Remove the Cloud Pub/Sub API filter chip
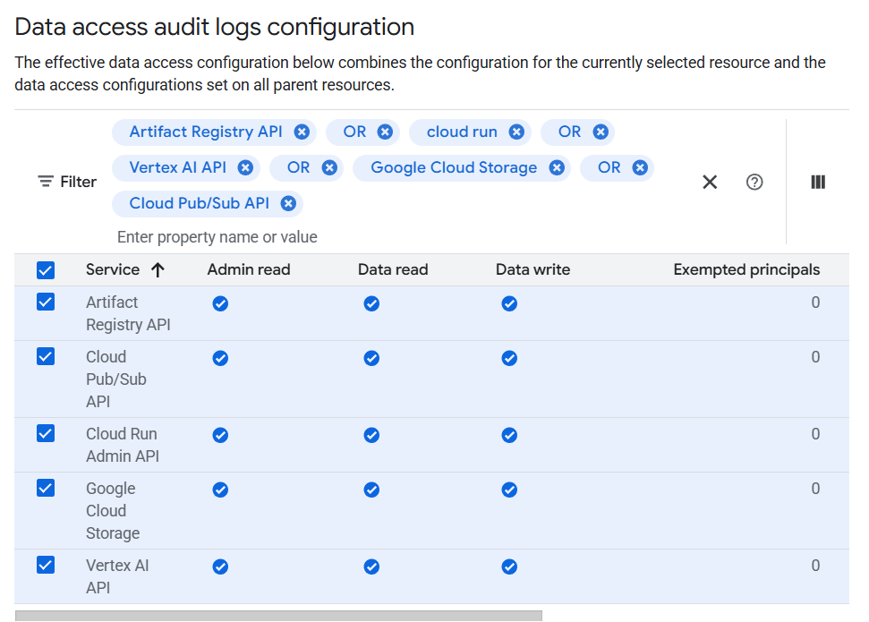The width and height of the screenshot is (869, 622). coord(288,203)
